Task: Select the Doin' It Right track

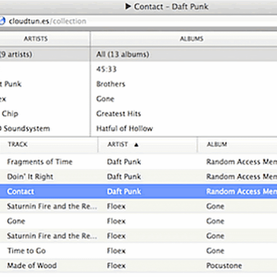Action: tap(30, 177)
